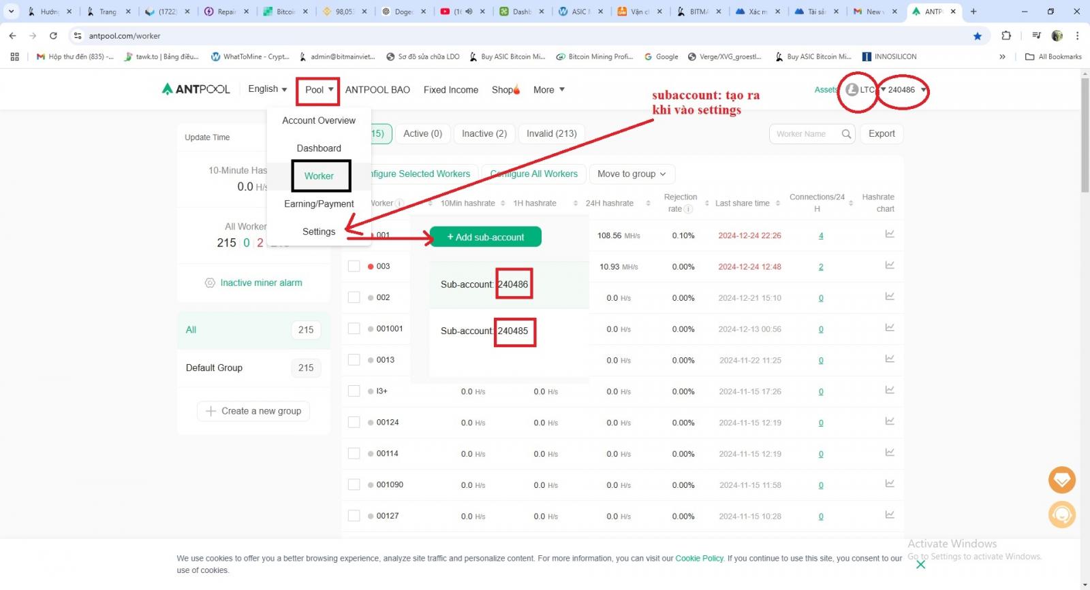The image size is (1090, 590).
Task: Open hashrate chart for worker 001001
Action: pos(890,328)
